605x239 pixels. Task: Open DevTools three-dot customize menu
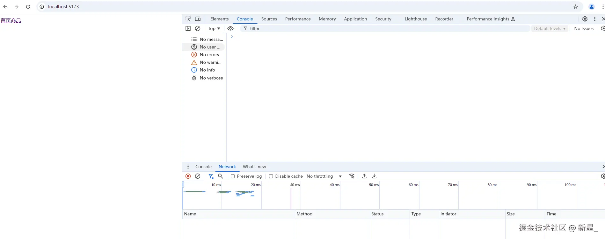tap(595, 19)
